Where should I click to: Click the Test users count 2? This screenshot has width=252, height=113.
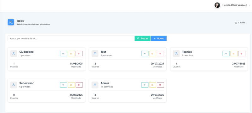click(95, 64)
